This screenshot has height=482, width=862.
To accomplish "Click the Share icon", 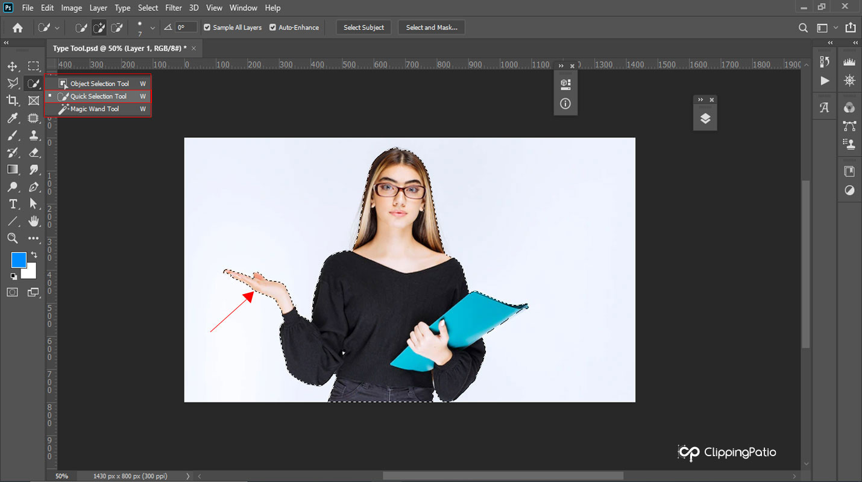I will point(850,28).
